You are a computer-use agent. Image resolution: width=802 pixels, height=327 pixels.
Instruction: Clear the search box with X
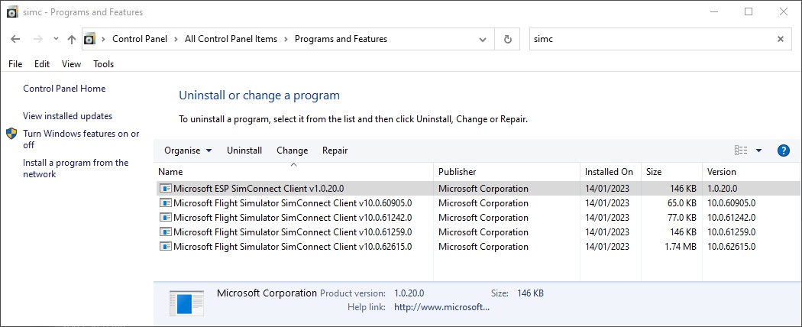tap(781, 39)
